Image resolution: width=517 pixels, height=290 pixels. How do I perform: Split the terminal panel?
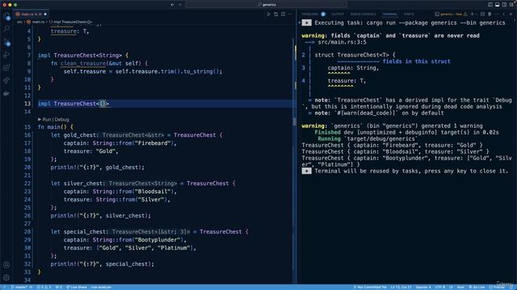(483, 14)
